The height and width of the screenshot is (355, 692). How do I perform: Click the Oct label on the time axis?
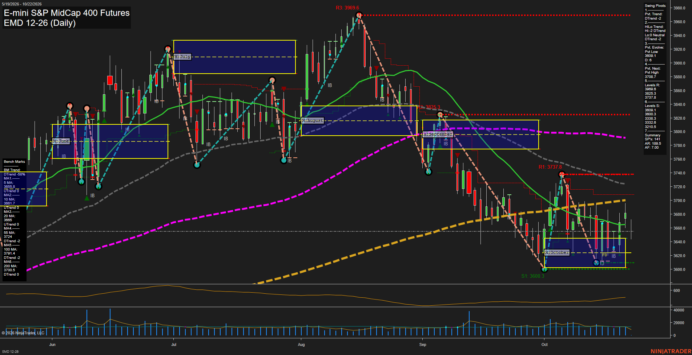tap(544, 344)
